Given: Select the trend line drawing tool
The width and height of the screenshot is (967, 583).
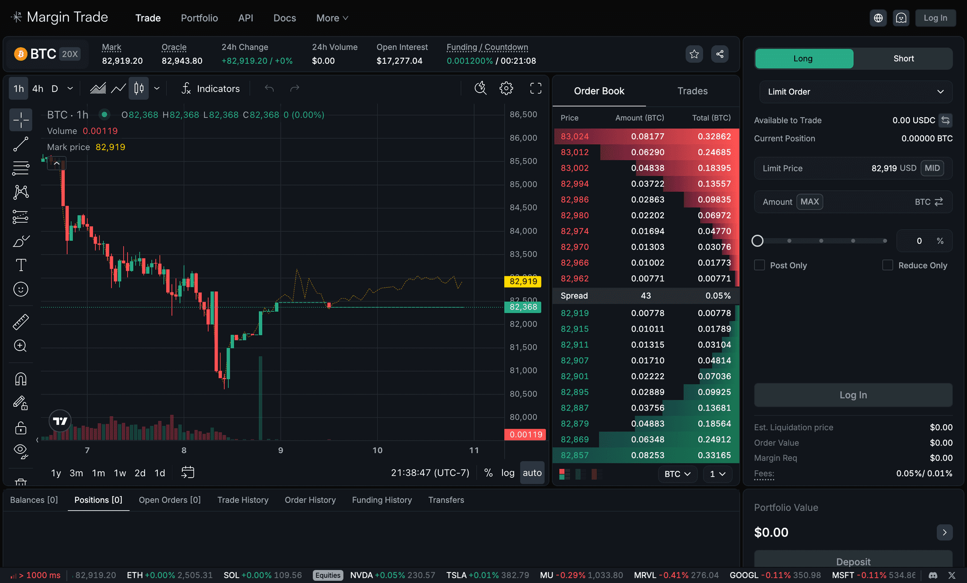Looking at the screenshot, I should pos(21,144).
